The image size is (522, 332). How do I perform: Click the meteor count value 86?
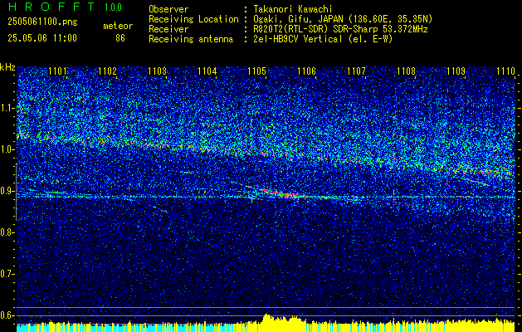(120, 38)
